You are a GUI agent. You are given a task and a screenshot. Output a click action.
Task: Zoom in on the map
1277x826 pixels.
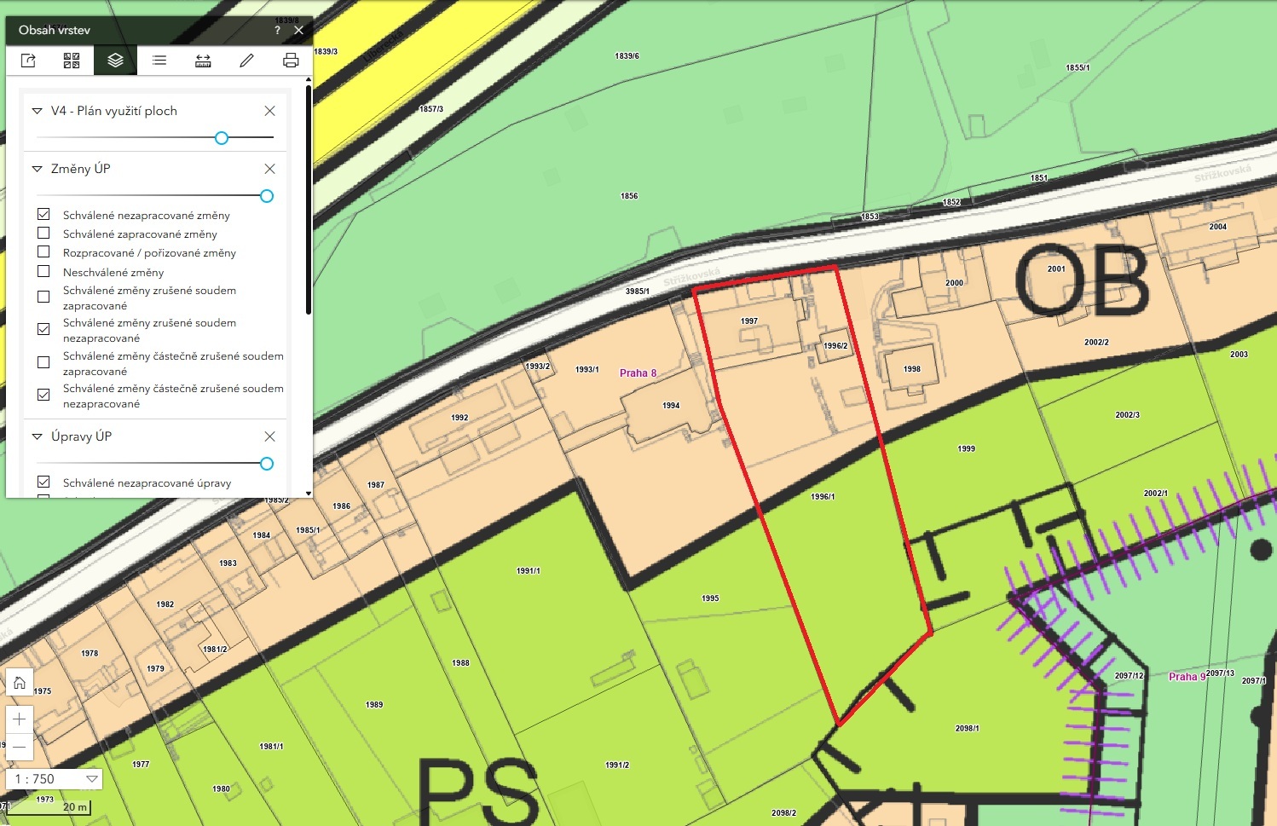(20, 719)
